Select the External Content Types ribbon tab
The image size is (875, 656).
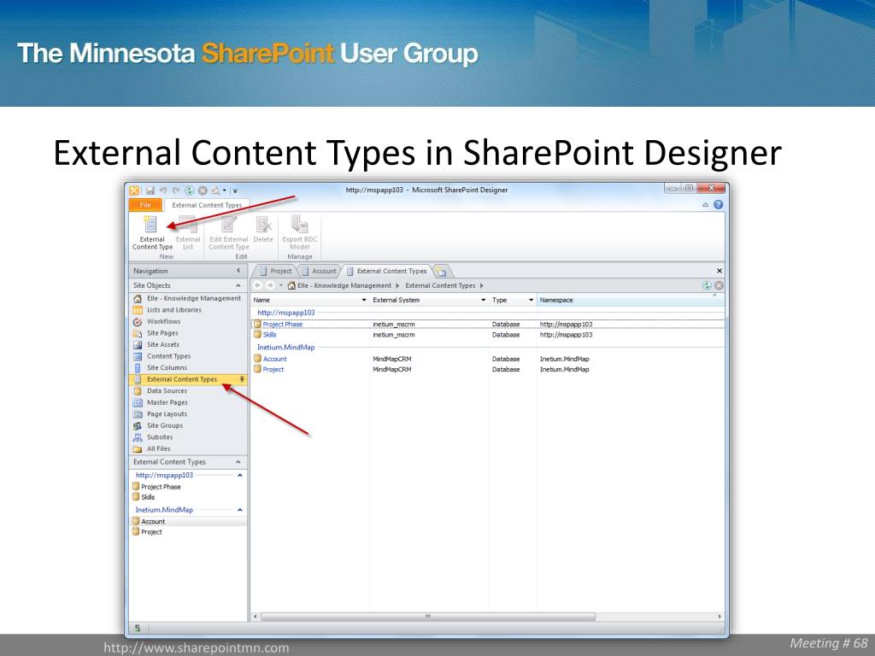[207, 205]
